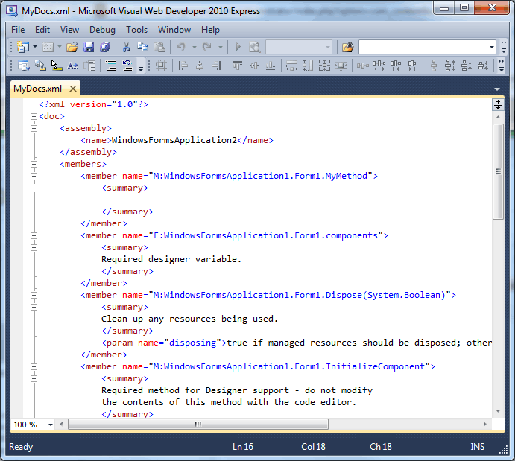The width and height of the screenshot is (515, 461).
Task: Click the Copy icon in the toolbar
Action: 142,47
